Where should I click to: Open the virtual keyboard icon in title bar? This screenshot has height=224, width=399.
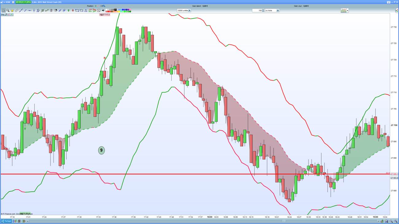tap(389, 2)
